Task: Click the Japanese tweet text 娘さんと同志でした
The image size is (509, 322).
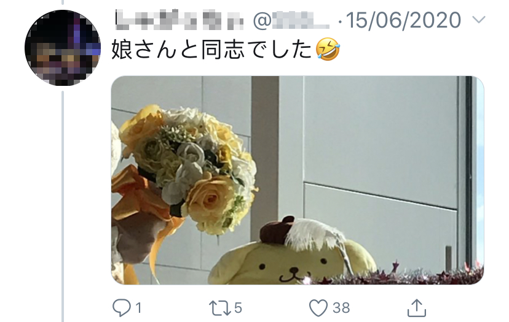Action: (x=211, y=49)
